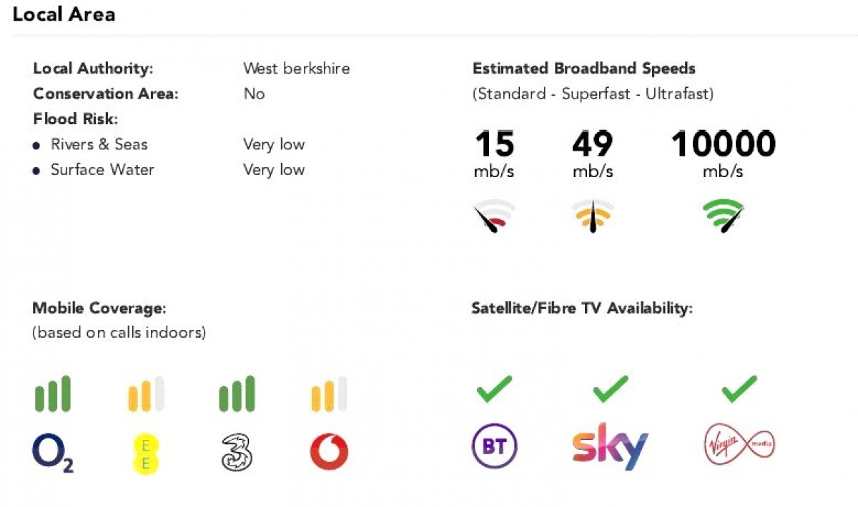
Task: Click the green checkmark above Virgin Media
Action: pyautogui.click(x=739, y=389)
